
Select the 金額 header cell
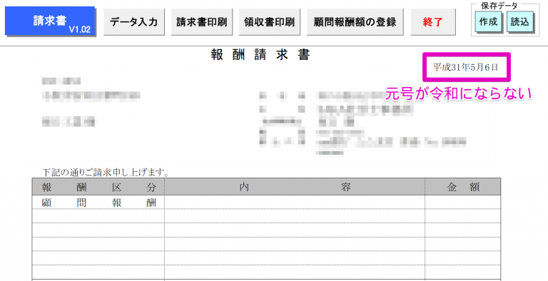462,187
